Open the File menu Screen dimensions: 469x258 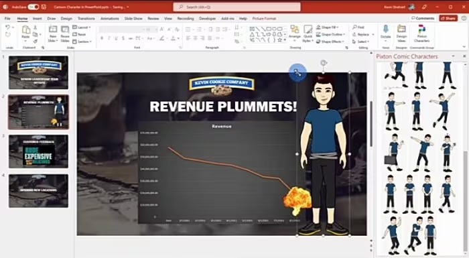coord(7,19)
